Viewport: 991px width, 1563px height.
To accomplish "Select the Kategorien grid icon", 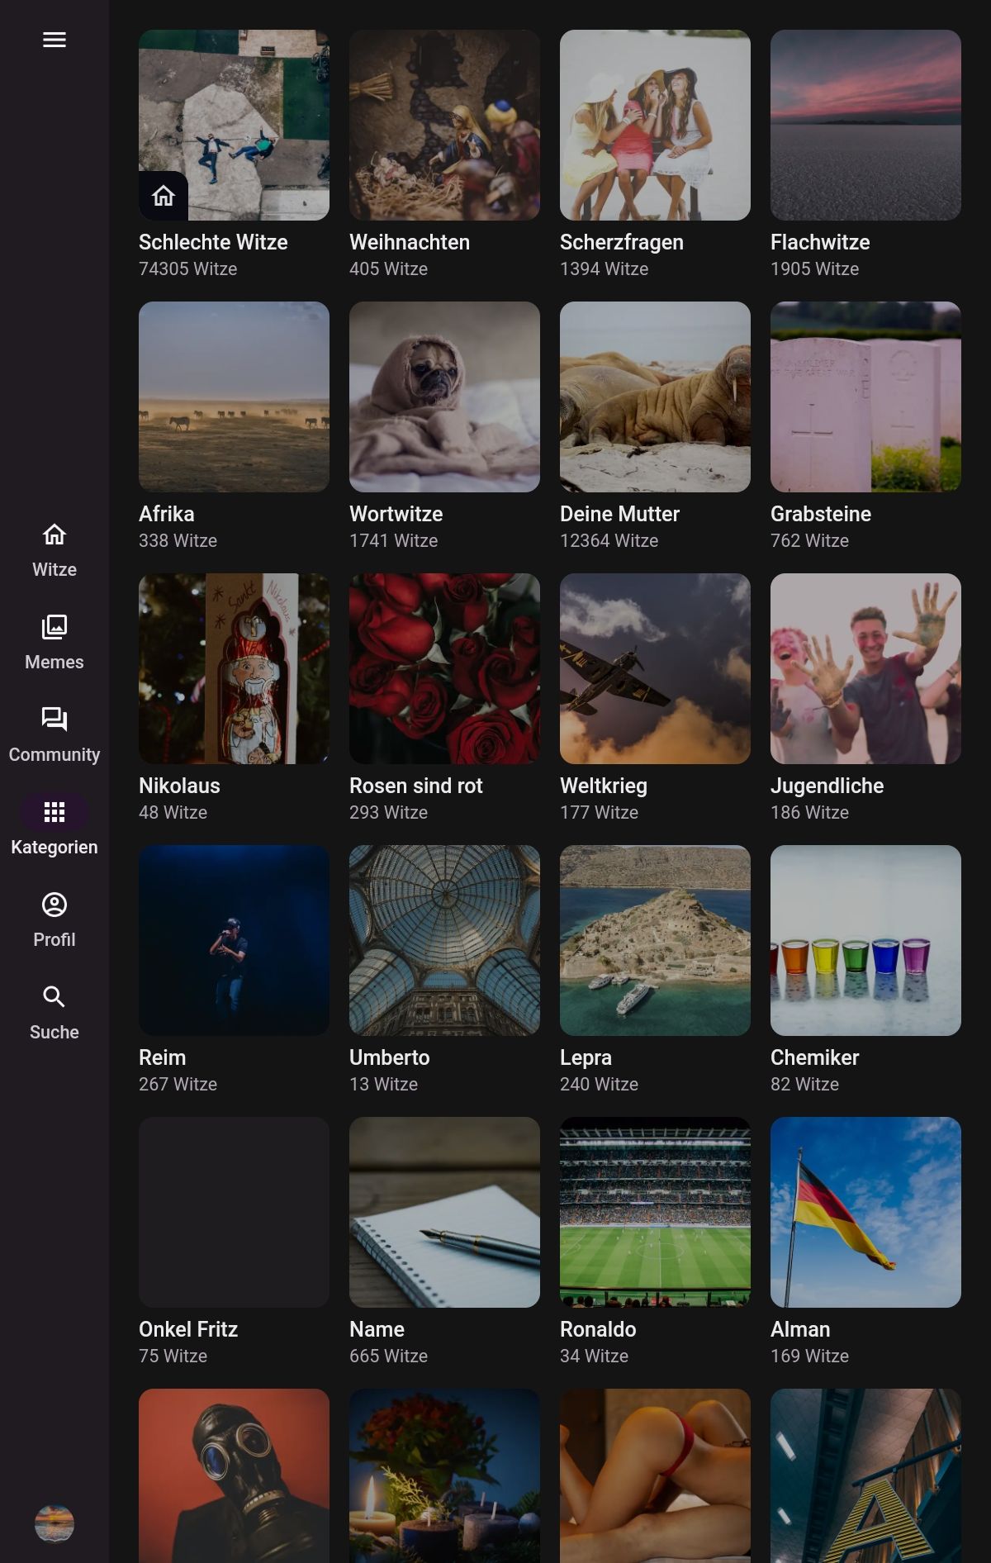I will click(55, 812).
